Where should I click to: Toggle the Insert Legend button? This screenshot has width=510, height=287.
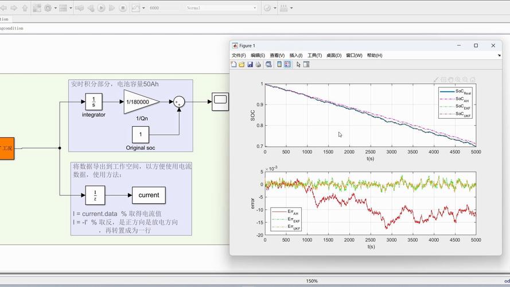coord(287,65)
